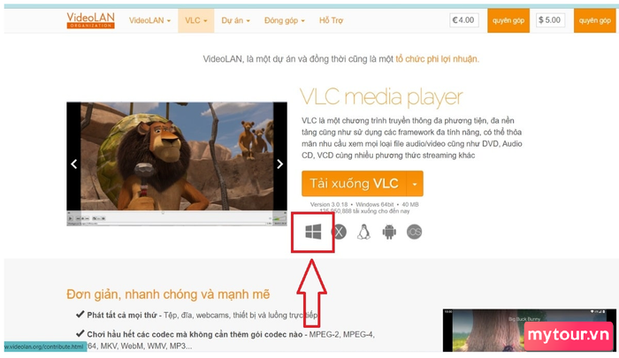Open the download options arrow beside Tải xuống VLC
The image size is (619, 358).
[x=415, y=184]
